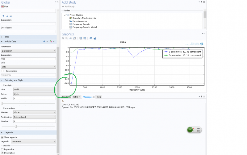Toggle the Include Expression checkbox
247x155 pixels.
coord(2,149)
